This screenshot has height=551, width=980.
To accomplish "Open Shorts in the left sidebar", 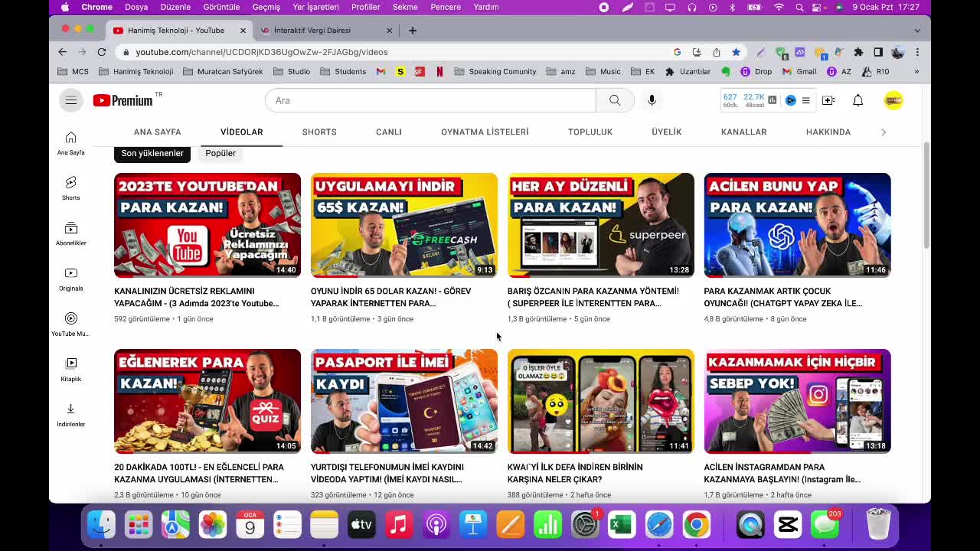I will 70,187.
